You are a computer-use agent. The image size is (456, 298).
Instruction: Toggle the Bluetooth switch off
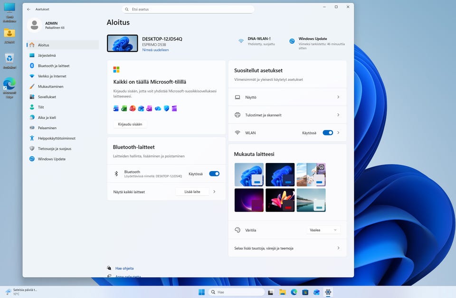point(214,174)
